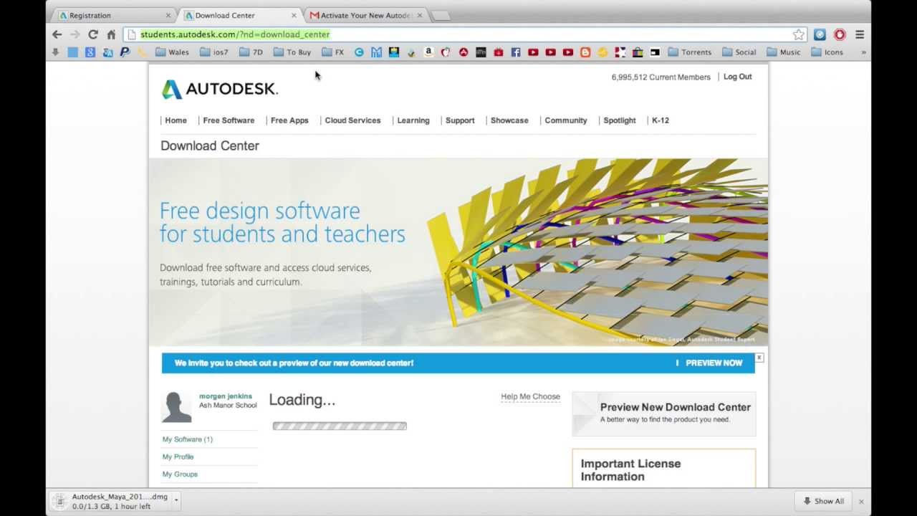Close the Gmail Activate tab
The height and width of the screenshot is (516, 917).
point(420,15)
